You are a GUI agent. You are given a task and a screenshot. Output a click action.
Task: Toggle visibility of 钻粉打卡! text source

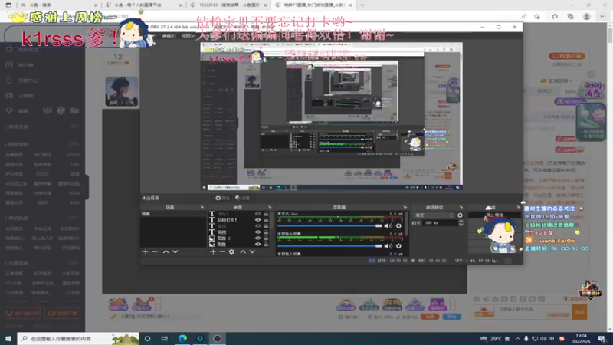click(257, 220)
